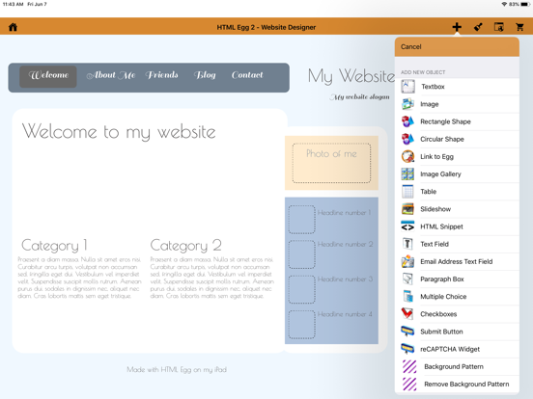This screenshot has width=533, height=399.
Task: Add Multiple Choice form element
Action: click(x=457, y=297)
